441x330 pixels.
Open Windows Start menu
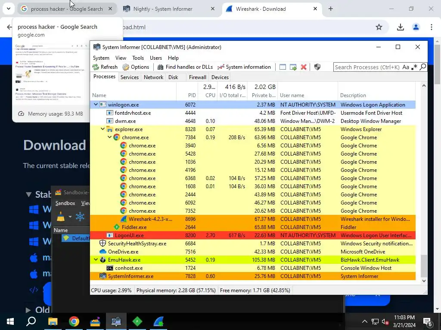10,321
